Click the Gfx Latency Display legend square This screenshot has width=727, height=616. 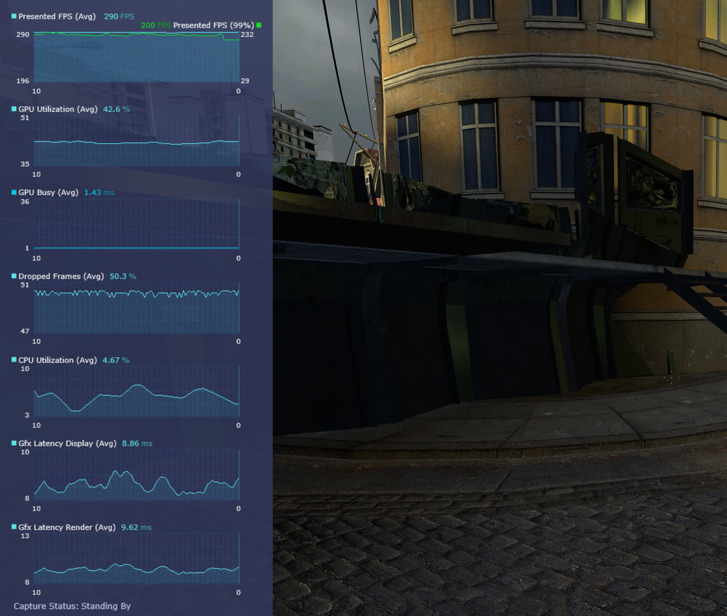point(14,443)
